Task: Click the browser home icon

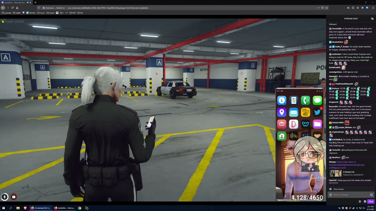Action: [x=17, y=8]
